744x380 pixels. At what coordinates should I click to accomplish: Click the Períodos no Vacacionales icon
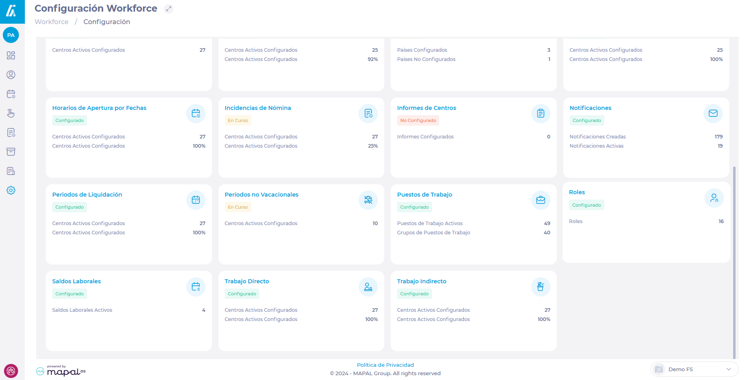click(368, 200)
